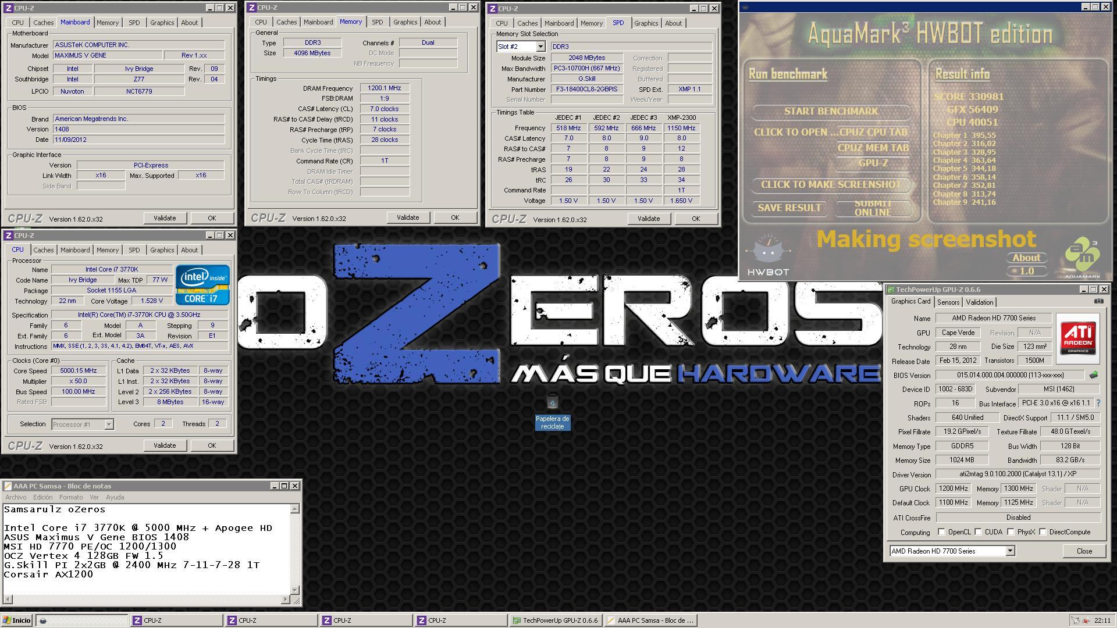Click CLICK TO MAKE SCREENSHOT
This screenshot has height=628, width=1117.
click(x=831, y=184)
